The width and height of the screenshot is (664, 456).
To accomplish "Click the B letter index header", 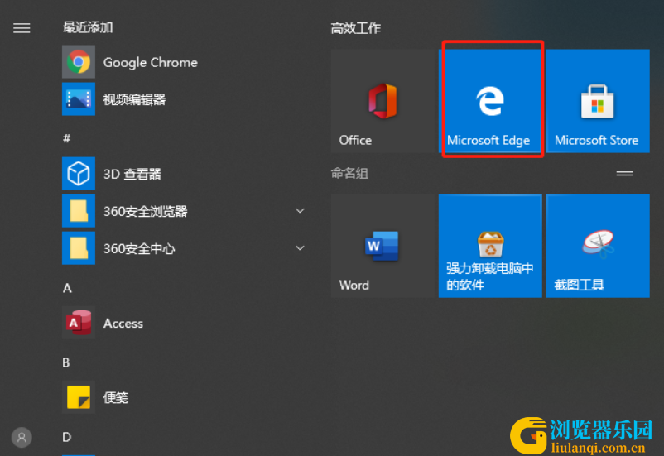I will click(66, 362).
